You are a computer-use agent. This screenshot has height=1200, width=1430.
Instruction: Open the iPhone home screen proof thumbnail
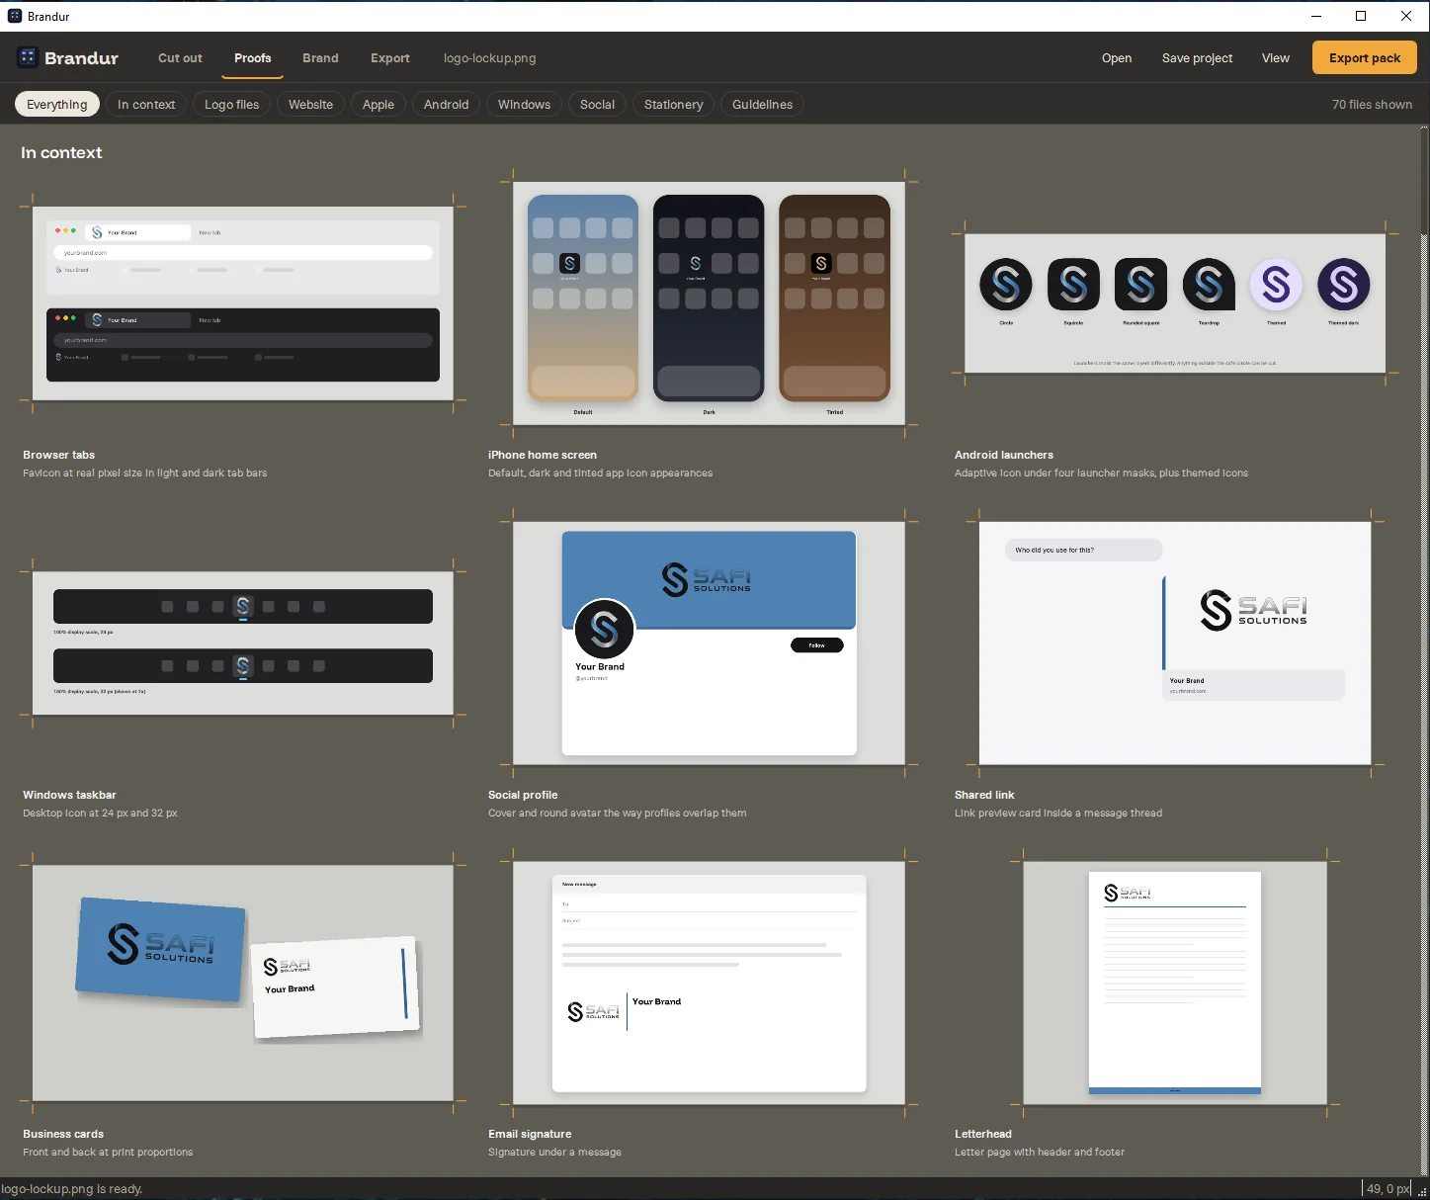[x=710, y=303]
